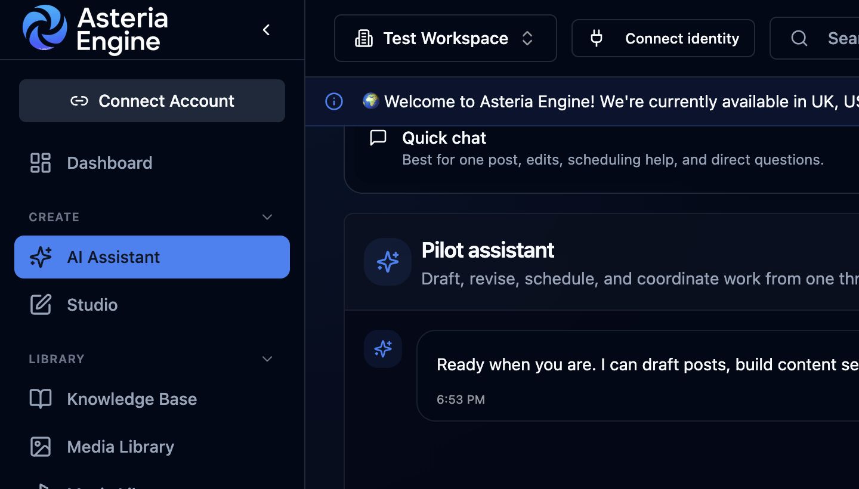
Task: Open the Media Library page
Action: [x=152, y=447]
